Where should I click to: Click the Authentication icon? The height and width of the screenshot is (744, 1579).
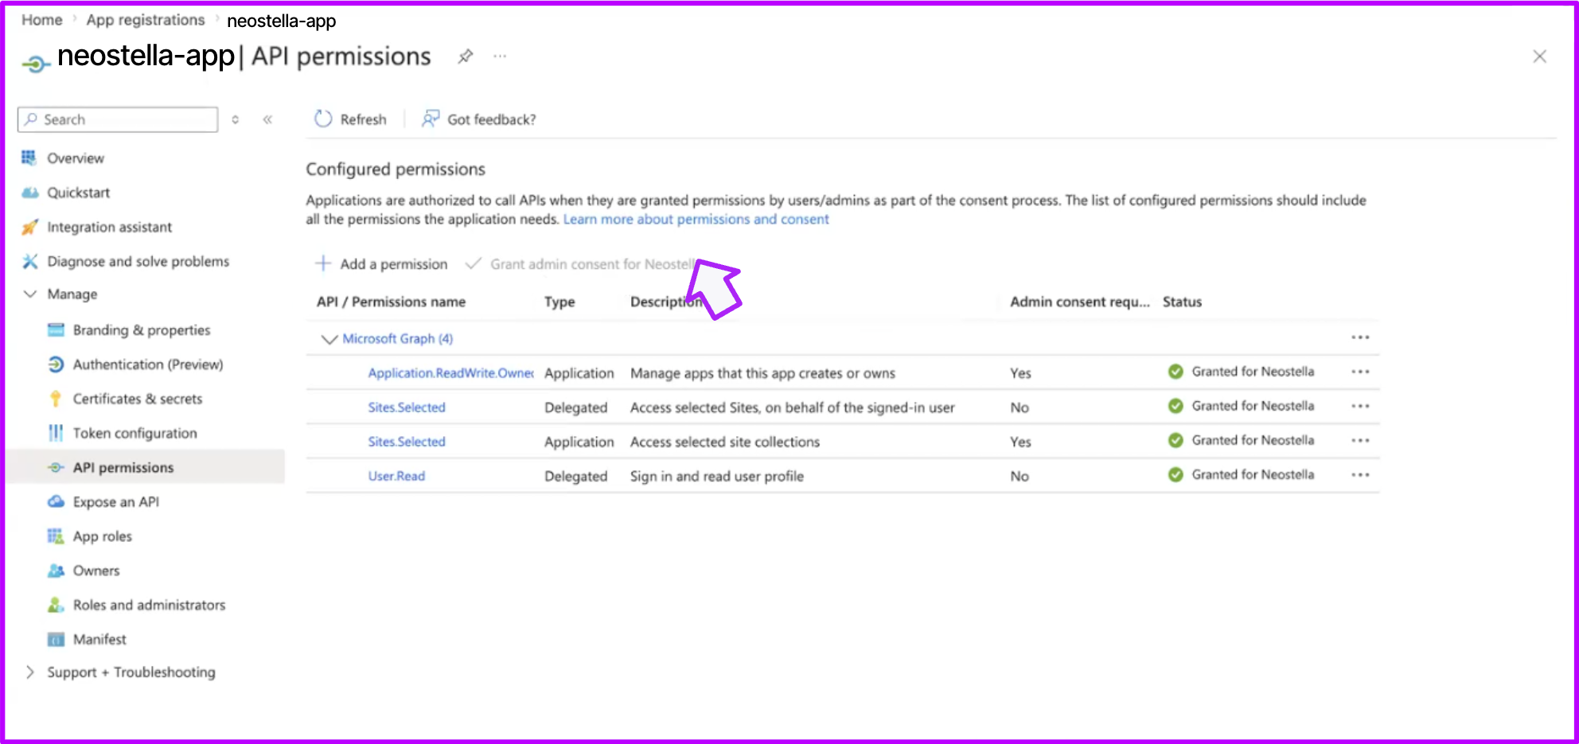(x=56, y=364)
